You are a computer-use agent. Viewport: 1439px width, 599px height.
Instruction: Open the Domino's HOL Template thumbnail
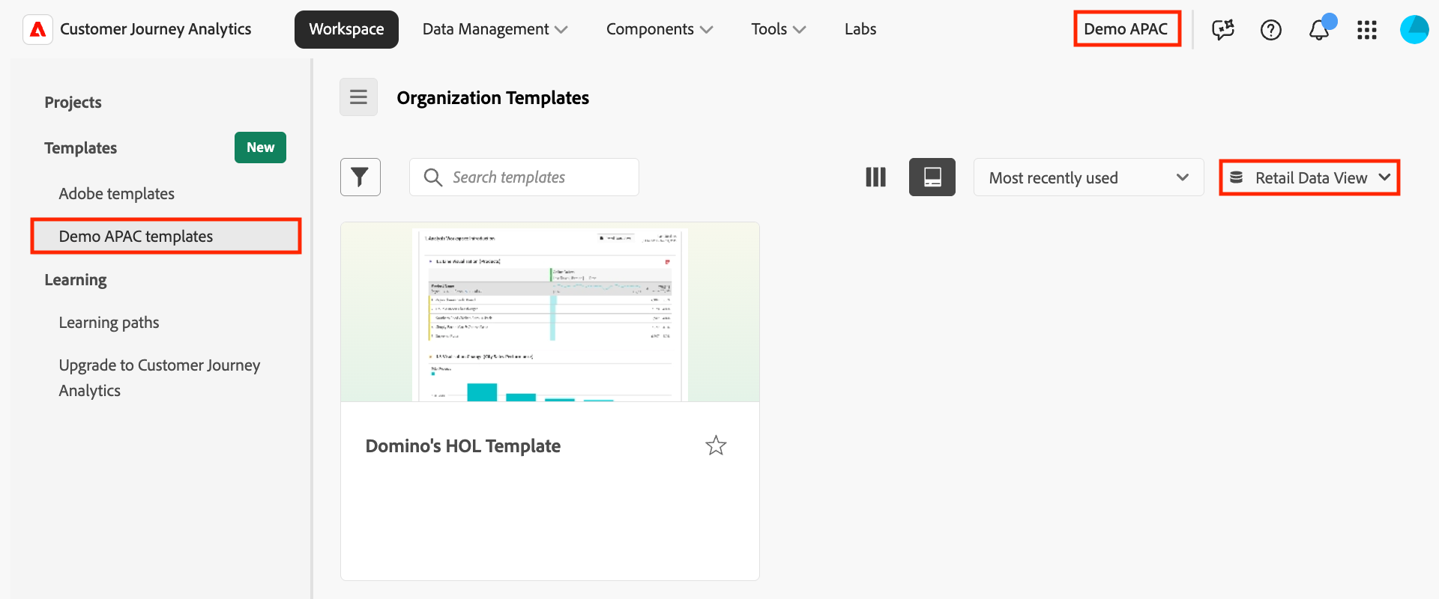550,312
